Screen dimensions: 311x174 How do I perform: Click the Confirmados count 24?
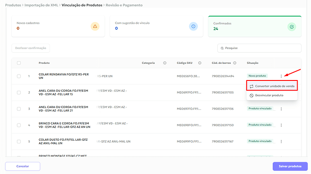(x=216, y=29)
